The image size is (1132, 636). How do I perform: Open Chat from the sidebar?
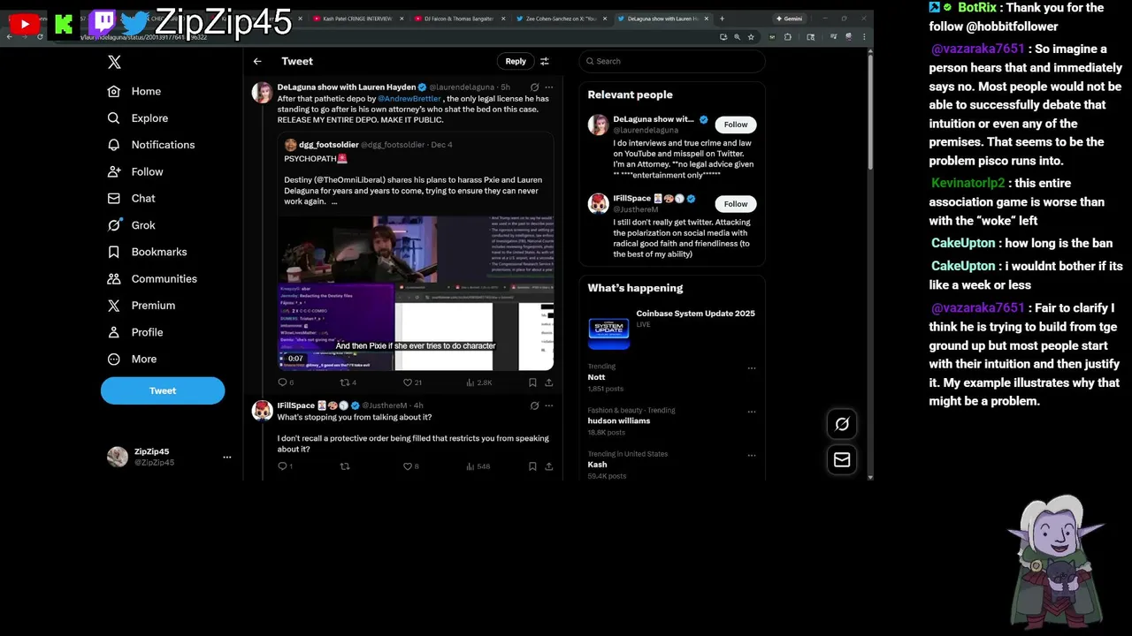[x=131, y=198]
